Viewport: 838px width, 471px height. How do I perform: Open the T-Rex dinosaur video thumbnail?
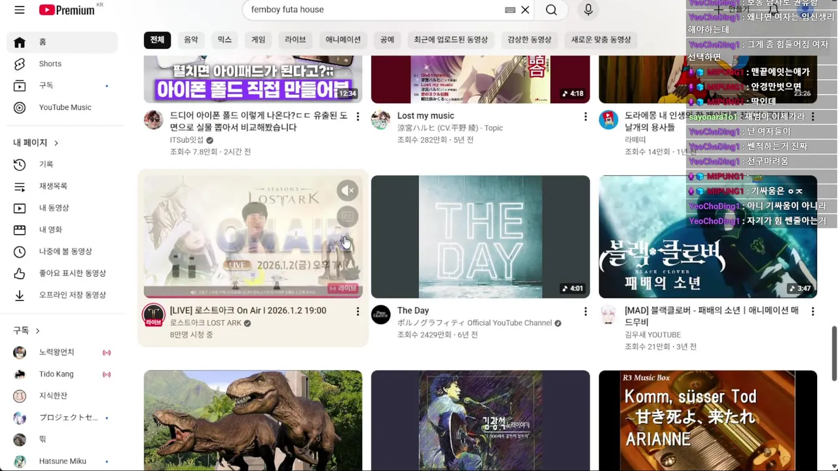253,420
